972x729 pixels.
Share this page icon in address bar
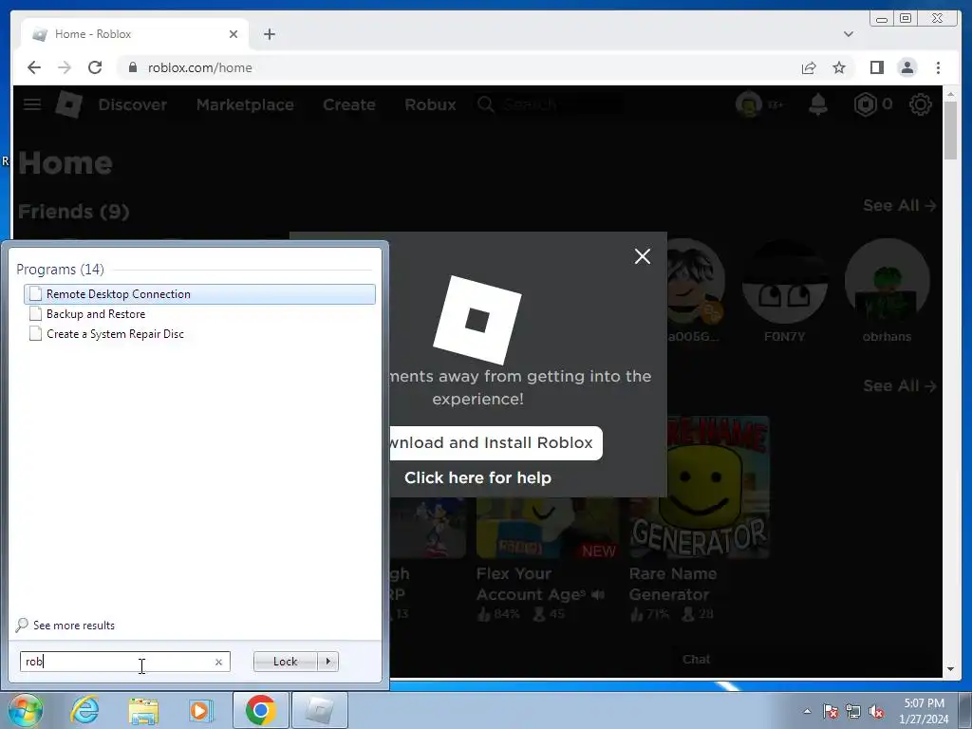pyautogui.click(x=809, y=67)
